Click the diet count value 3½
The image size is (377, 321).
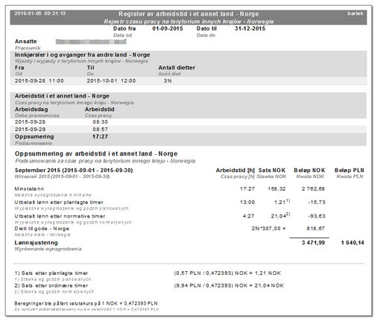(x=168, y=81)
